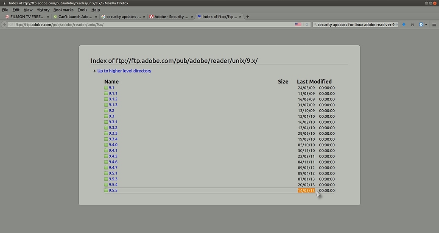Click the date 24/03/09 for 9.1
Screen dimensions: 439x233
[x=306, y=88]
